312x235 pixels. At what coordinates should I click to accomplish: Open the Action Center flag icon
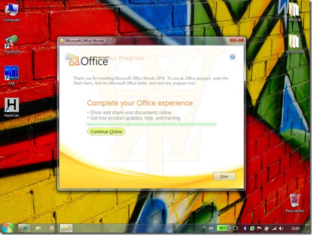click(x=259, y=229)
